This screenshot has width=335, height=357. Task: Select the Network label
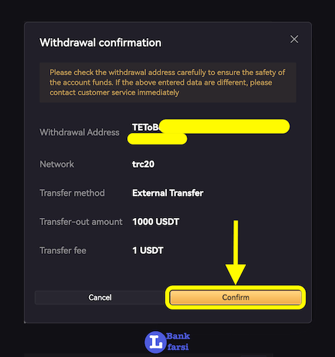57,164
